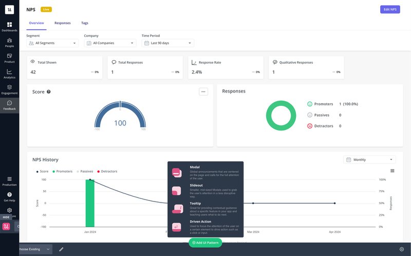This screenshot has width=411, height=256.
Task: Open Analytics from the sidebar
Action: (x=9, y=73)
